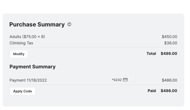
Task: Select the Payment Summary heading
Action: [x=32, y=67]
